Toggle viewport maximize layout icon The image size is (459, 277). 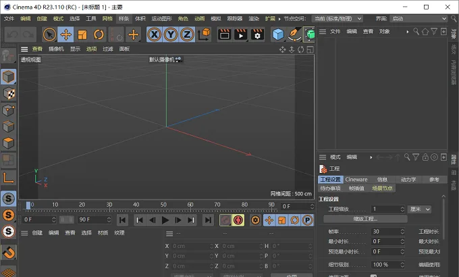click(310, 49)
